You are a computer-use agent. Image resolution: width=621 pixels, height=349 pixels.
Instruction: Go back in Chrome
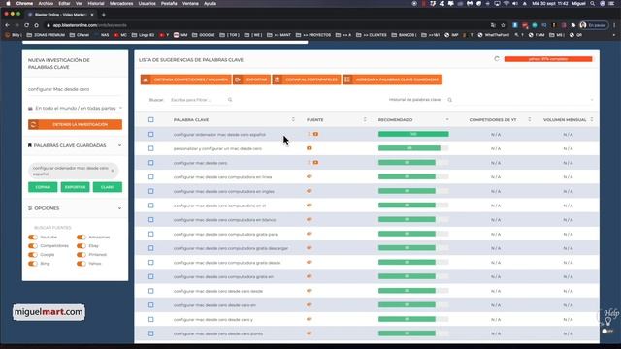pos(7,25)
